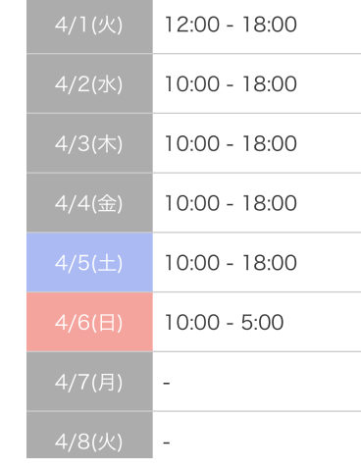The width and height of the screenshot is (361, 471).
Task: Click the 12:00 opening time on 4/1
Action: (x=192, y=25)
